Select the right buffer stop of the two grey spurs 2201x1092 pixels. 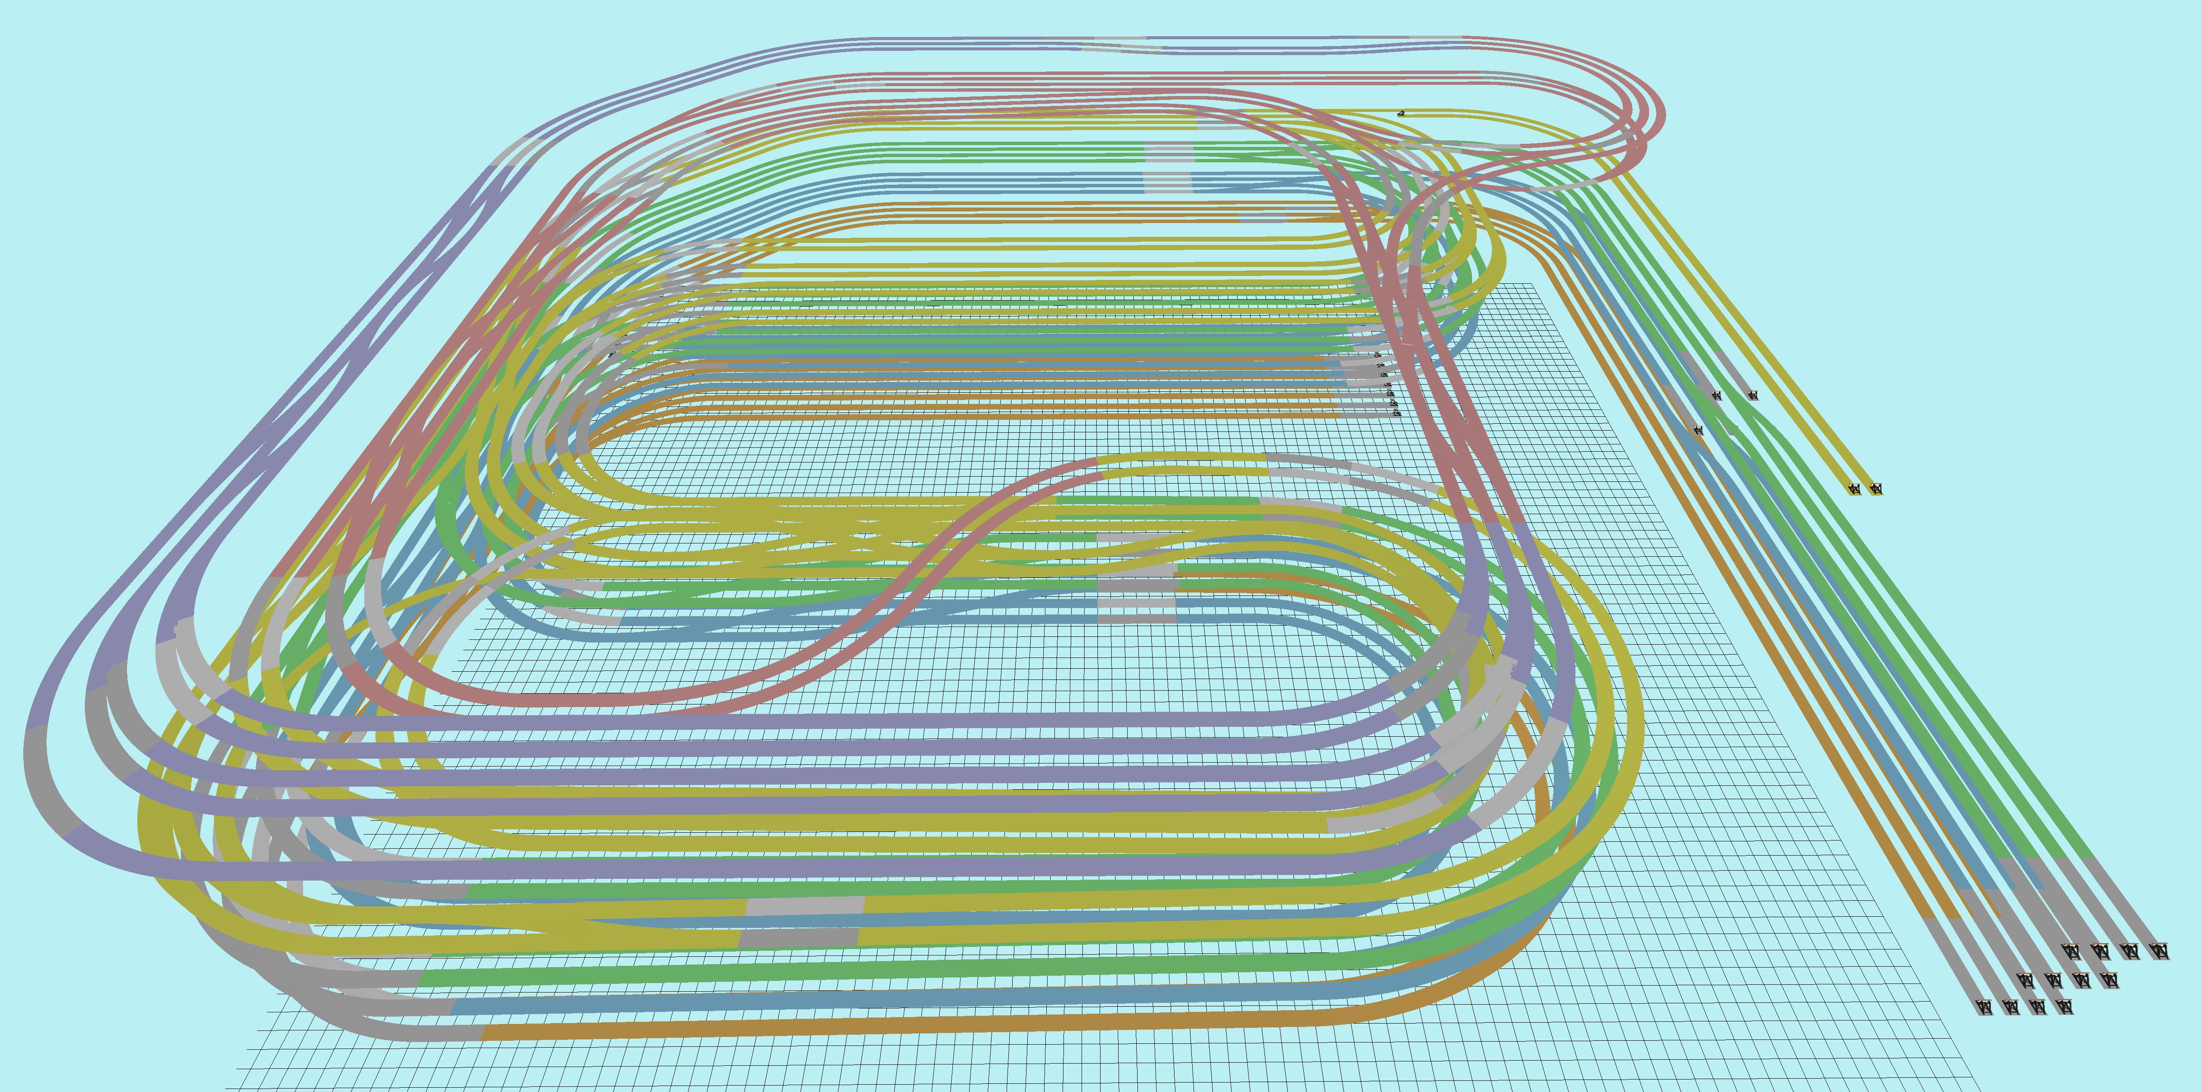click(1752, 396)
